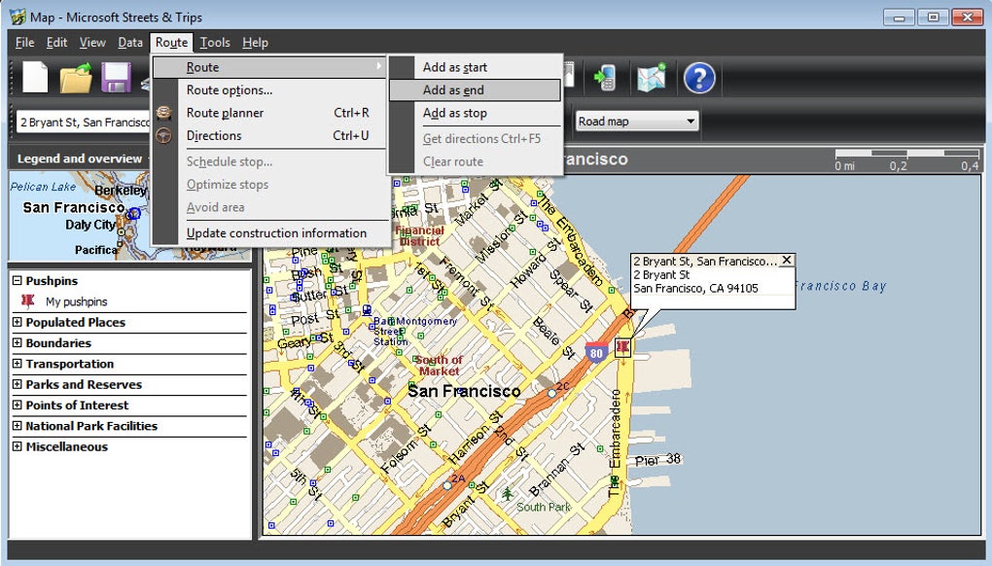Expand the Transportation legend group
Screen dimensions: 992x566
(x=18, y=364)
